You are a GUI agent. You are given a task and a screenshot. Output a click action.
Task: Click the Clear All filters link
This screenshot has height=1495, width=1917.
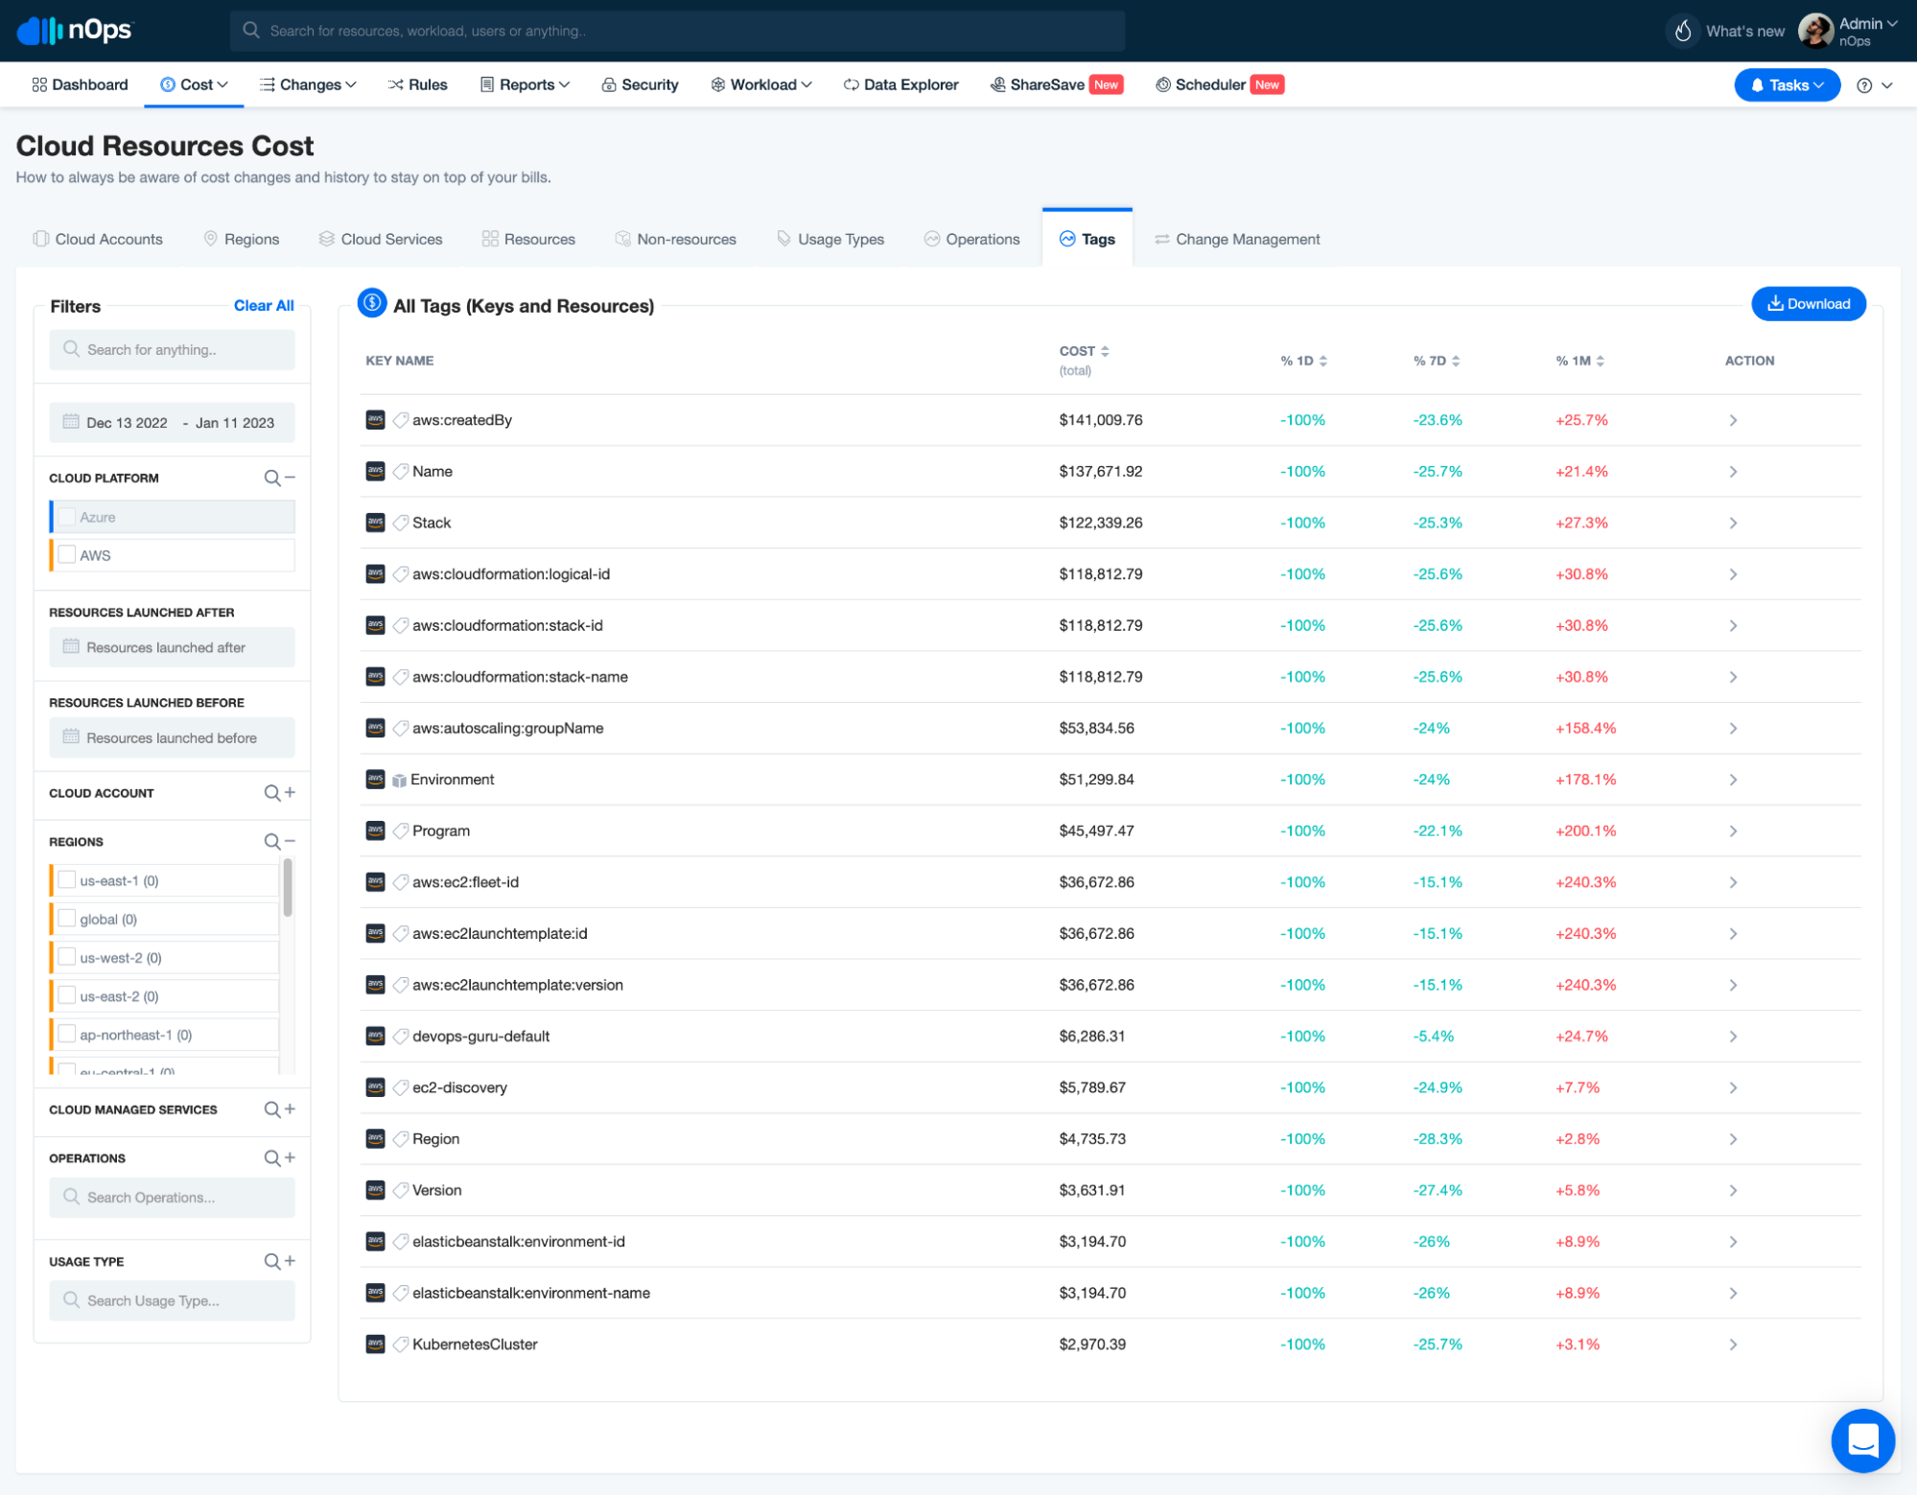point(264,305)
